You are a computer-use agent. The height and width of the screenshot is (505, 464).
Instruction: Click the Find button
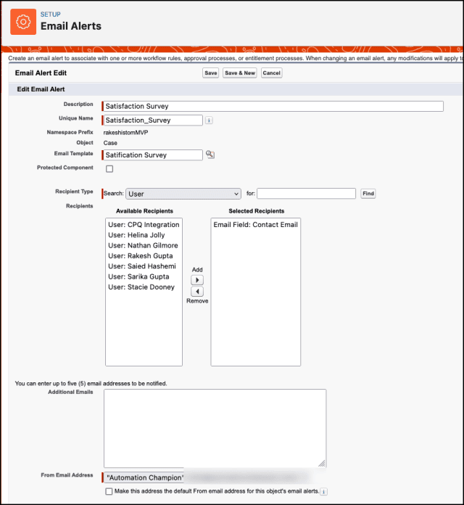tap(368, 194)
